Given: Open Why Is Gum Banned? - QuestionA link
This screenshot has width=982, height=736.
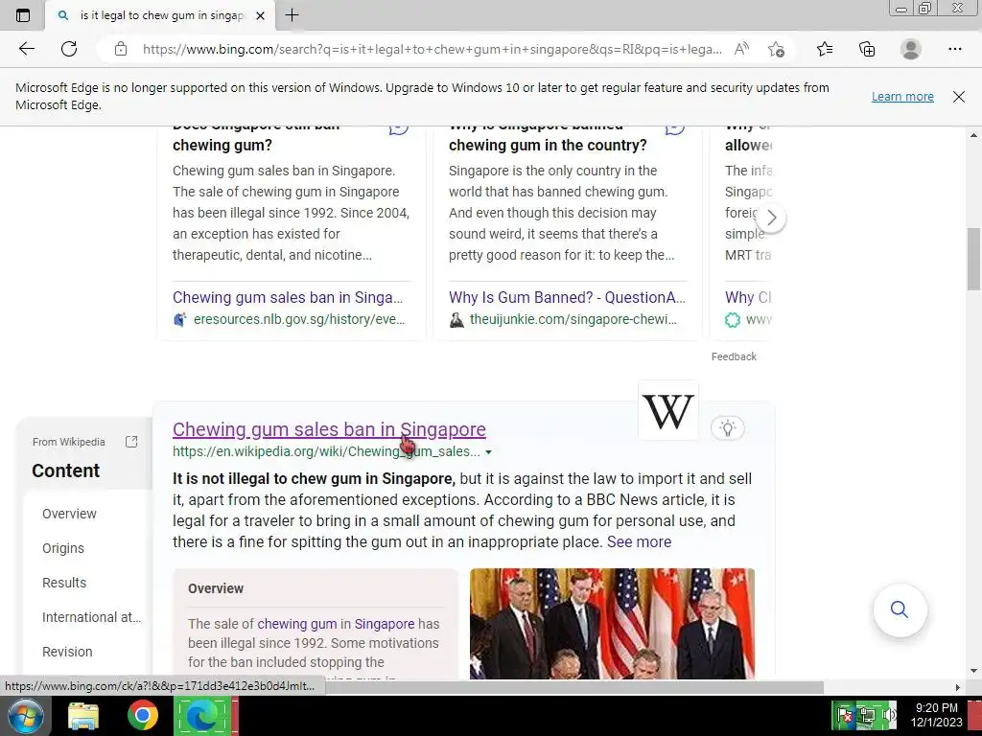Looking at the screenshot, I should (567, 297).
